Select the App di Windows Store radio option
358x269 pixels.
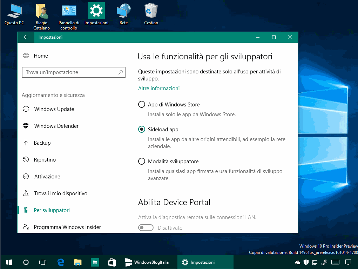coord(142,104)
